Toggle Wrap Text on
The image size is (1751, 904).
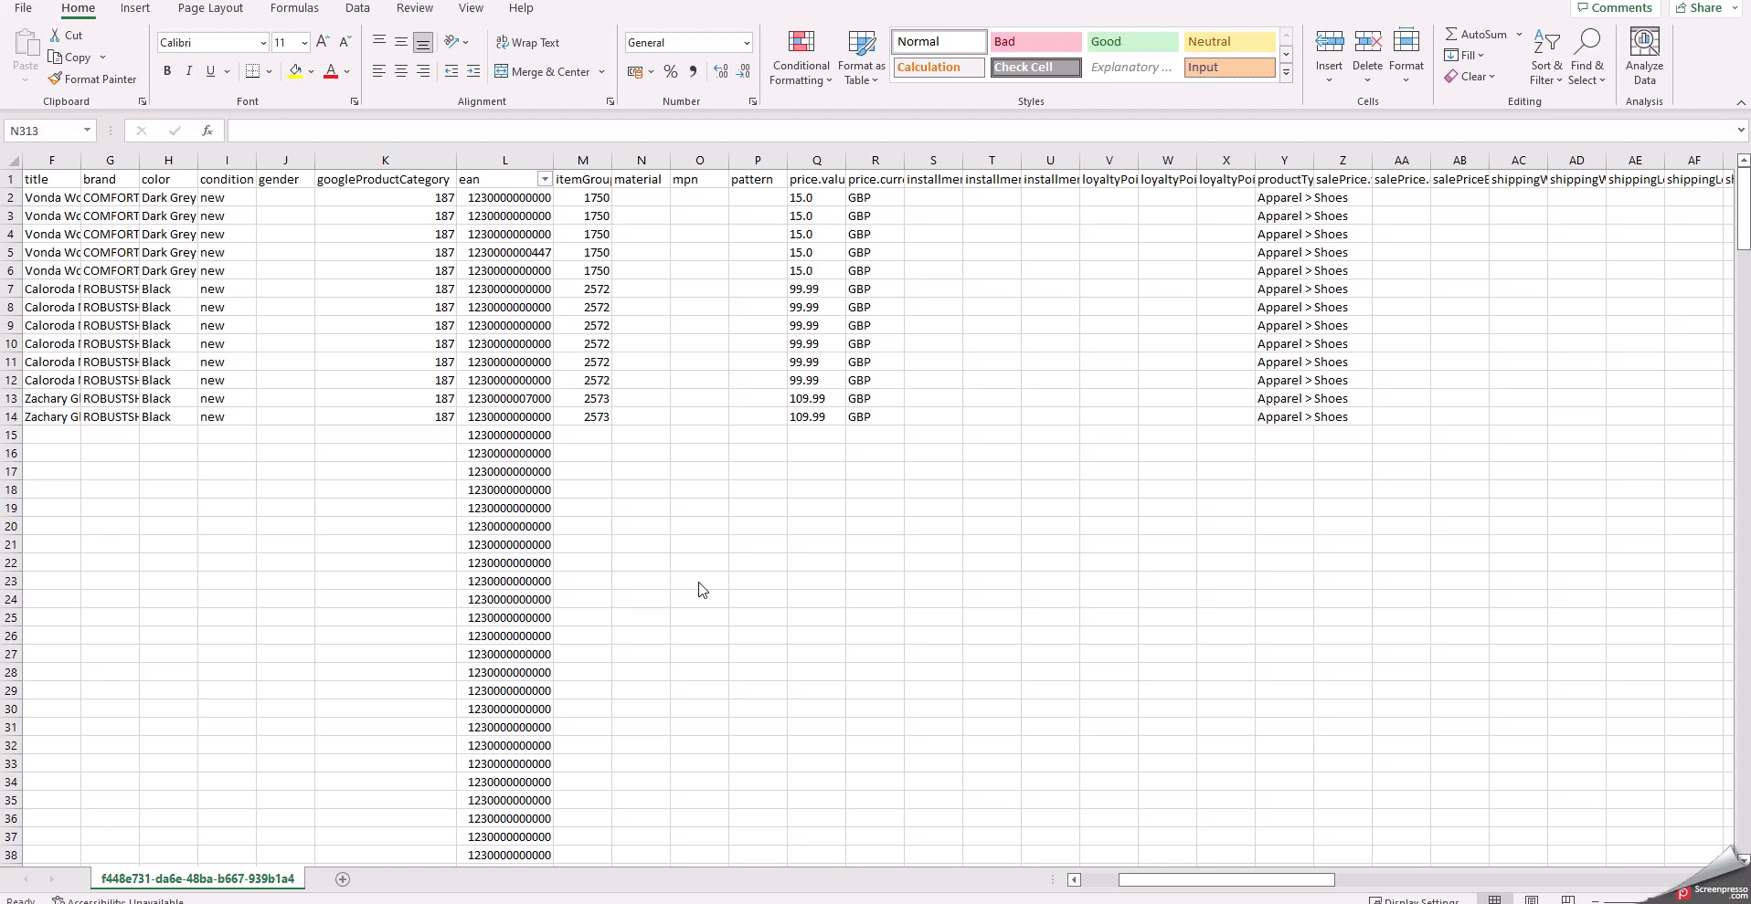(x=527, y=43)
